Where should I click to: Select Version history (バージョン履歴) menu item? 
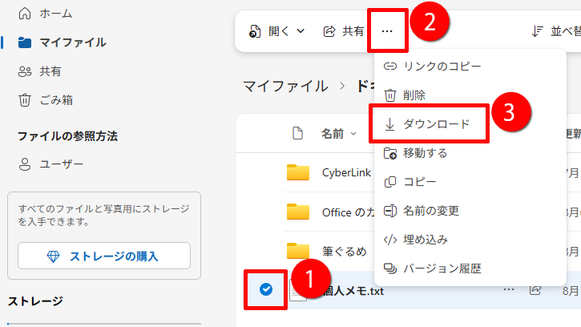[433, 268]
